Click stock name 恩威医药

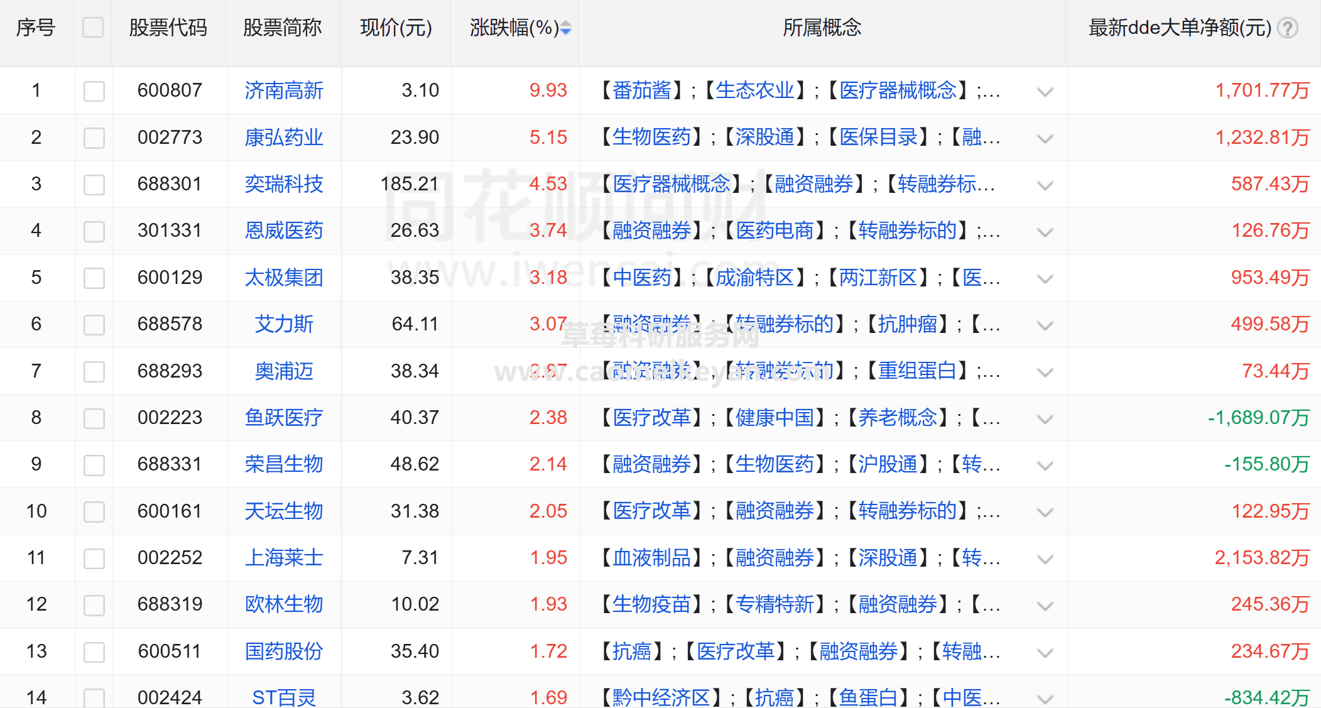pyautogui.click(x=284, y=231)
